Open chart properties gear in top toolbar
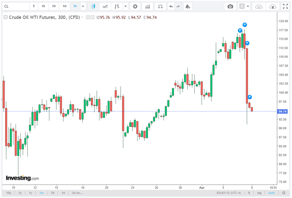This screenshot has height=198, width=292. coord(135,6)
